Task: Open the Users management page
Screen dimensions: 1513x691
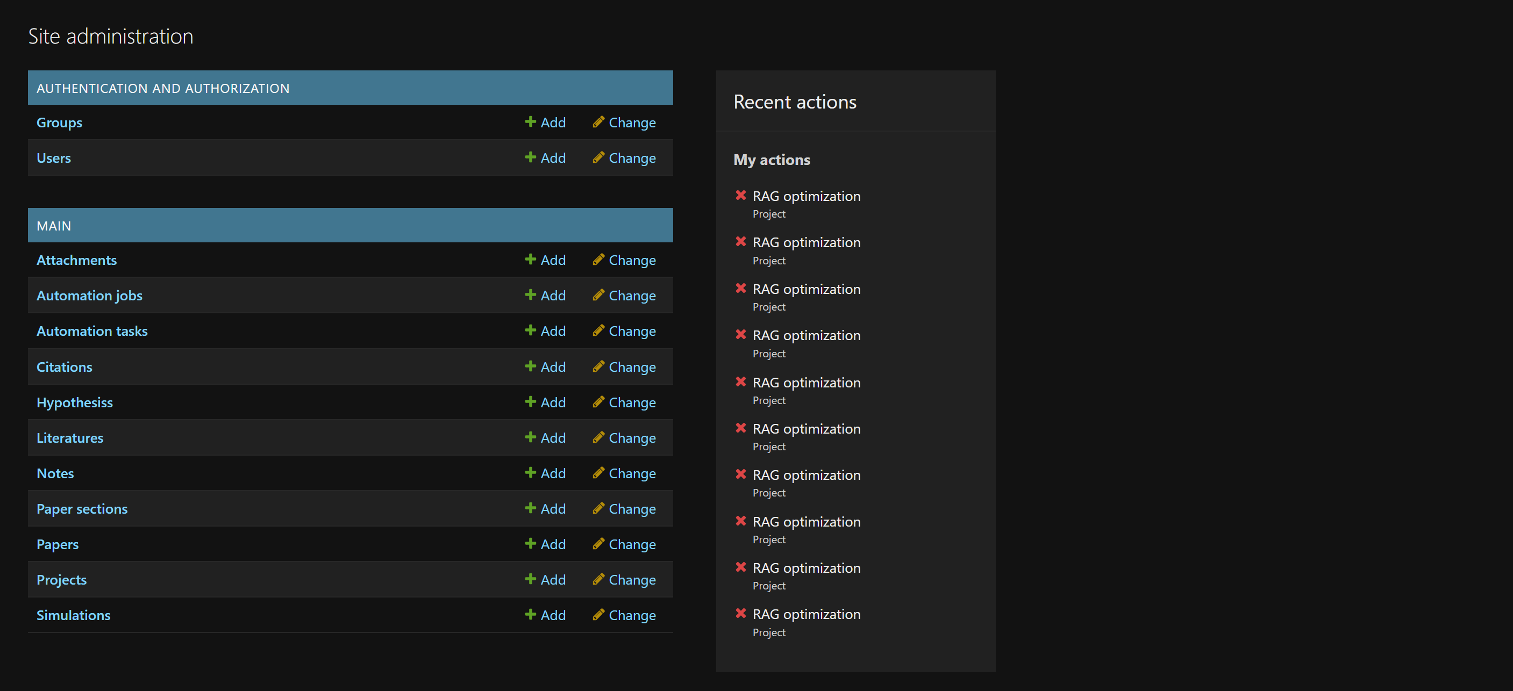Action: (x=53, y=158)
